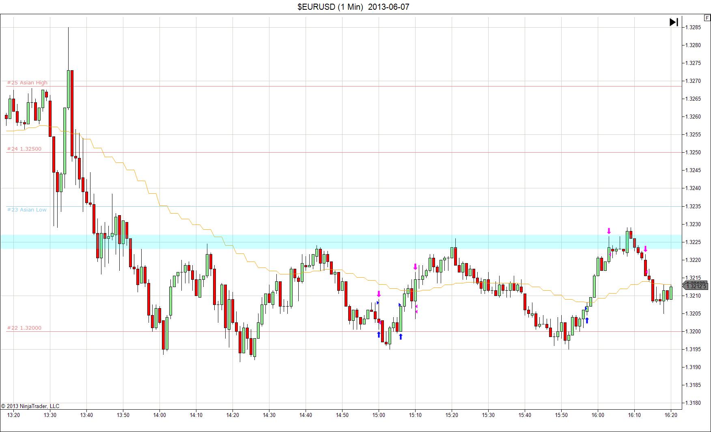
Task: Click the 1.3275 price axis label
Action: pyautogui.click(x=693, y=63)
